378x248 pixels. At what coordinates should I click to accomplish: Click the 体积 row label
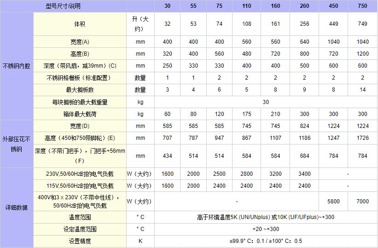80,24
